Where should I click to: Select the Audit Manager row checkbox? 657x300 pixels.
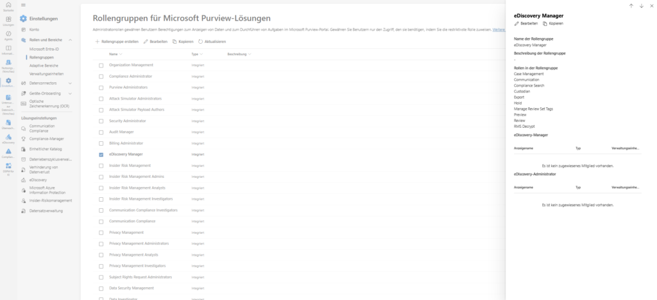pos(101,132)
